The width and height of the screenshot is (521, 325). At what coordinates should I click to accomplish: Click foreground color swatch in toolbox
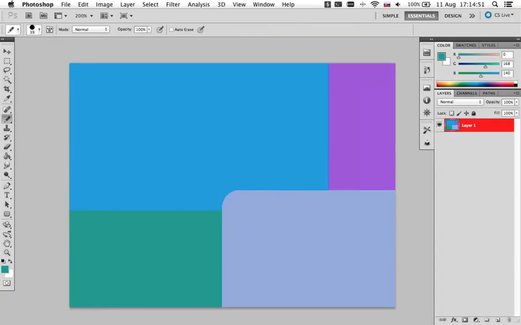[5, 269]
